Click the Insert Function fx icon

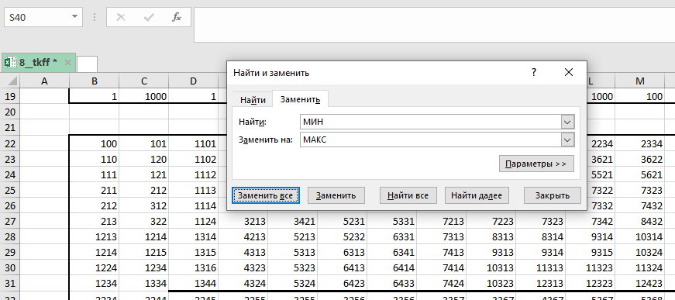click(177, 17)
